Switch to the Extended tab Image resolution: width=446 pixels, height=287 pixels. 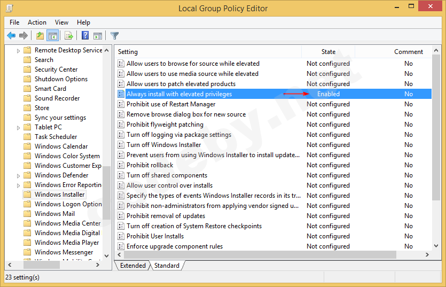132,266
